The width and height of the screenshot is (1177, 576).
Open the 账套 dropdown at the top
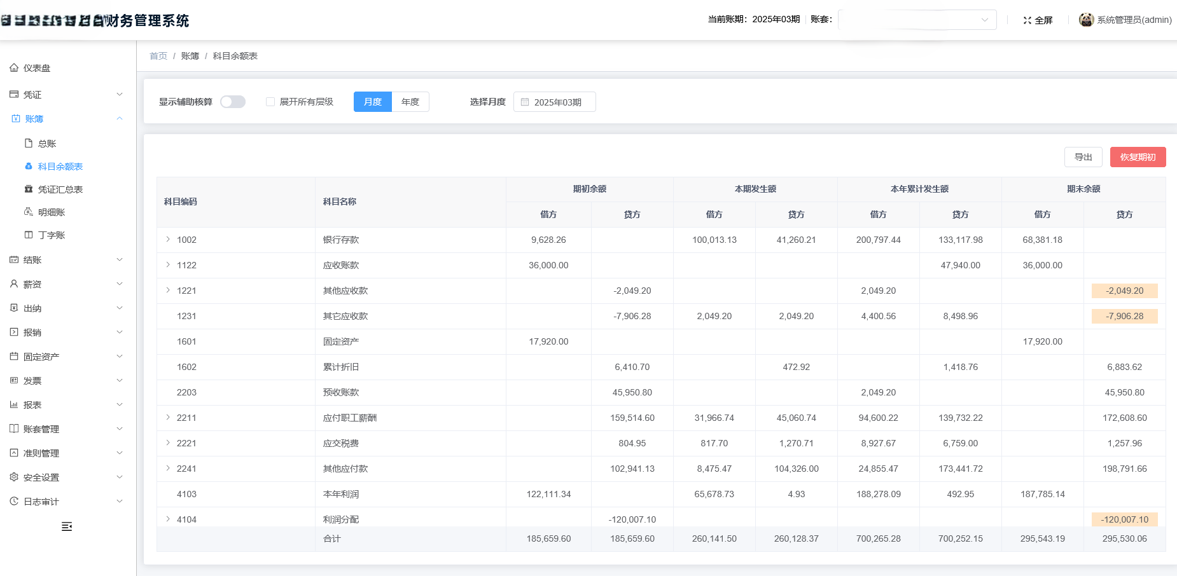[x=917, y=19]
